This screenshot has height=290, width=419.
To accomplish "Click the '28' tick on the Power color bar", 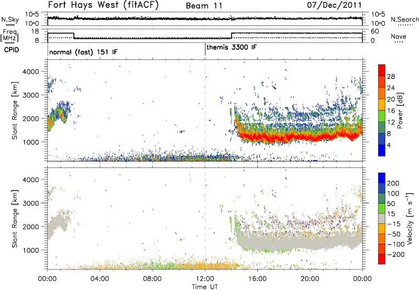I will click(x=391, y=76).
